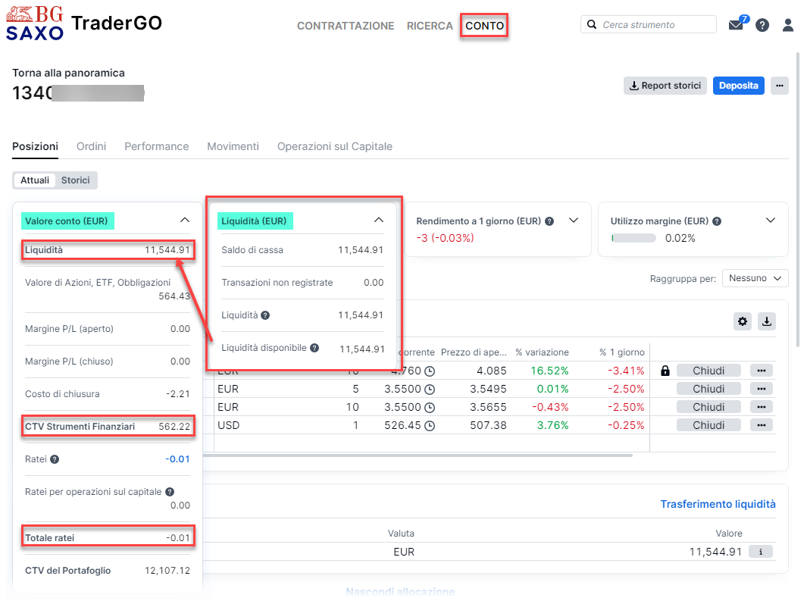Open the ellipsis menu for the 16.52% row
Screen dimensions: 807x601
(x=762, y=371)
